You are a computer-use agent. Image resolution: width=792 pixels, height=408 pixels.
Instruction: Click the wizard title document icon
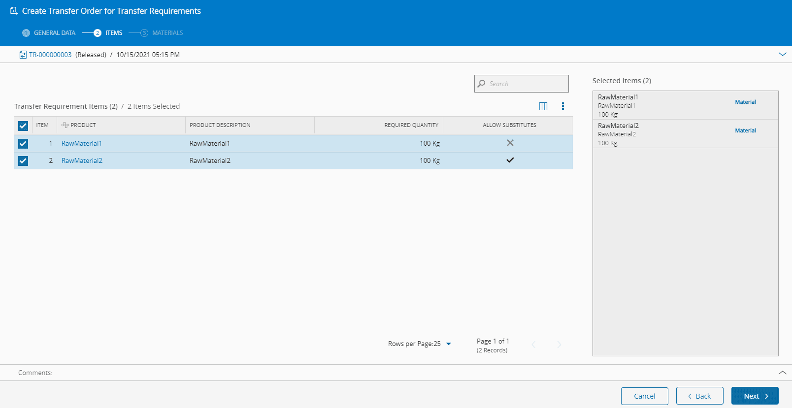click(14, 11)
